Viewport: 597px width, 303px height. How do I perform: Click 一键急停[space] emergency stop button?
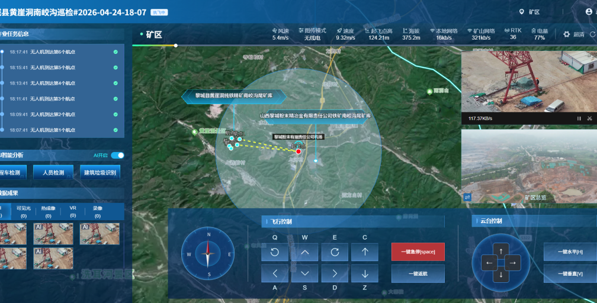coord(418,252)
